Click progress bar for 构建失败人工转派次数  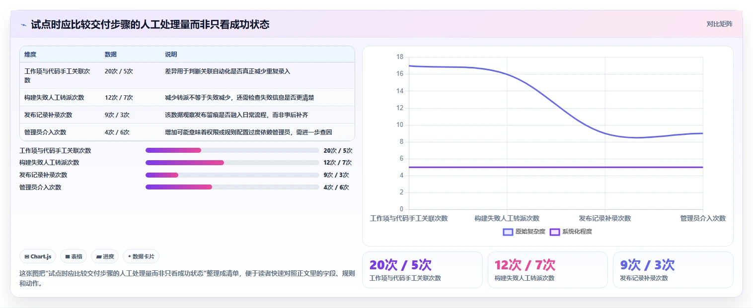(232, 163)
